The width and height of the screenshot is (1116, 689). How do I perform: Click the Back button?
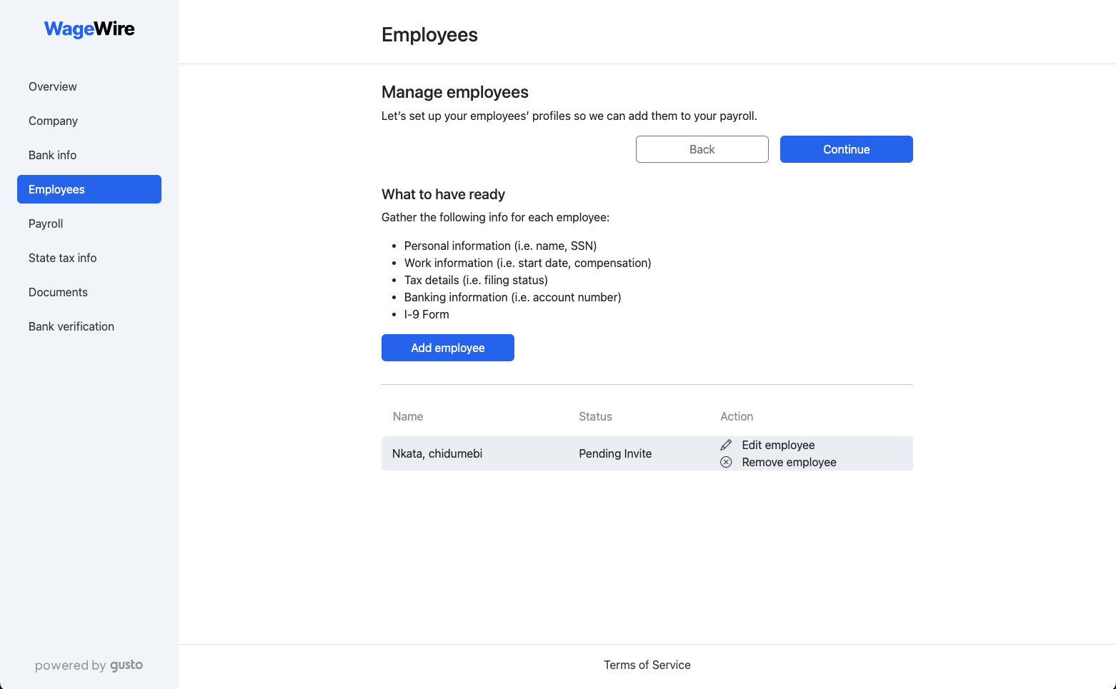click(x=702, y=149)
